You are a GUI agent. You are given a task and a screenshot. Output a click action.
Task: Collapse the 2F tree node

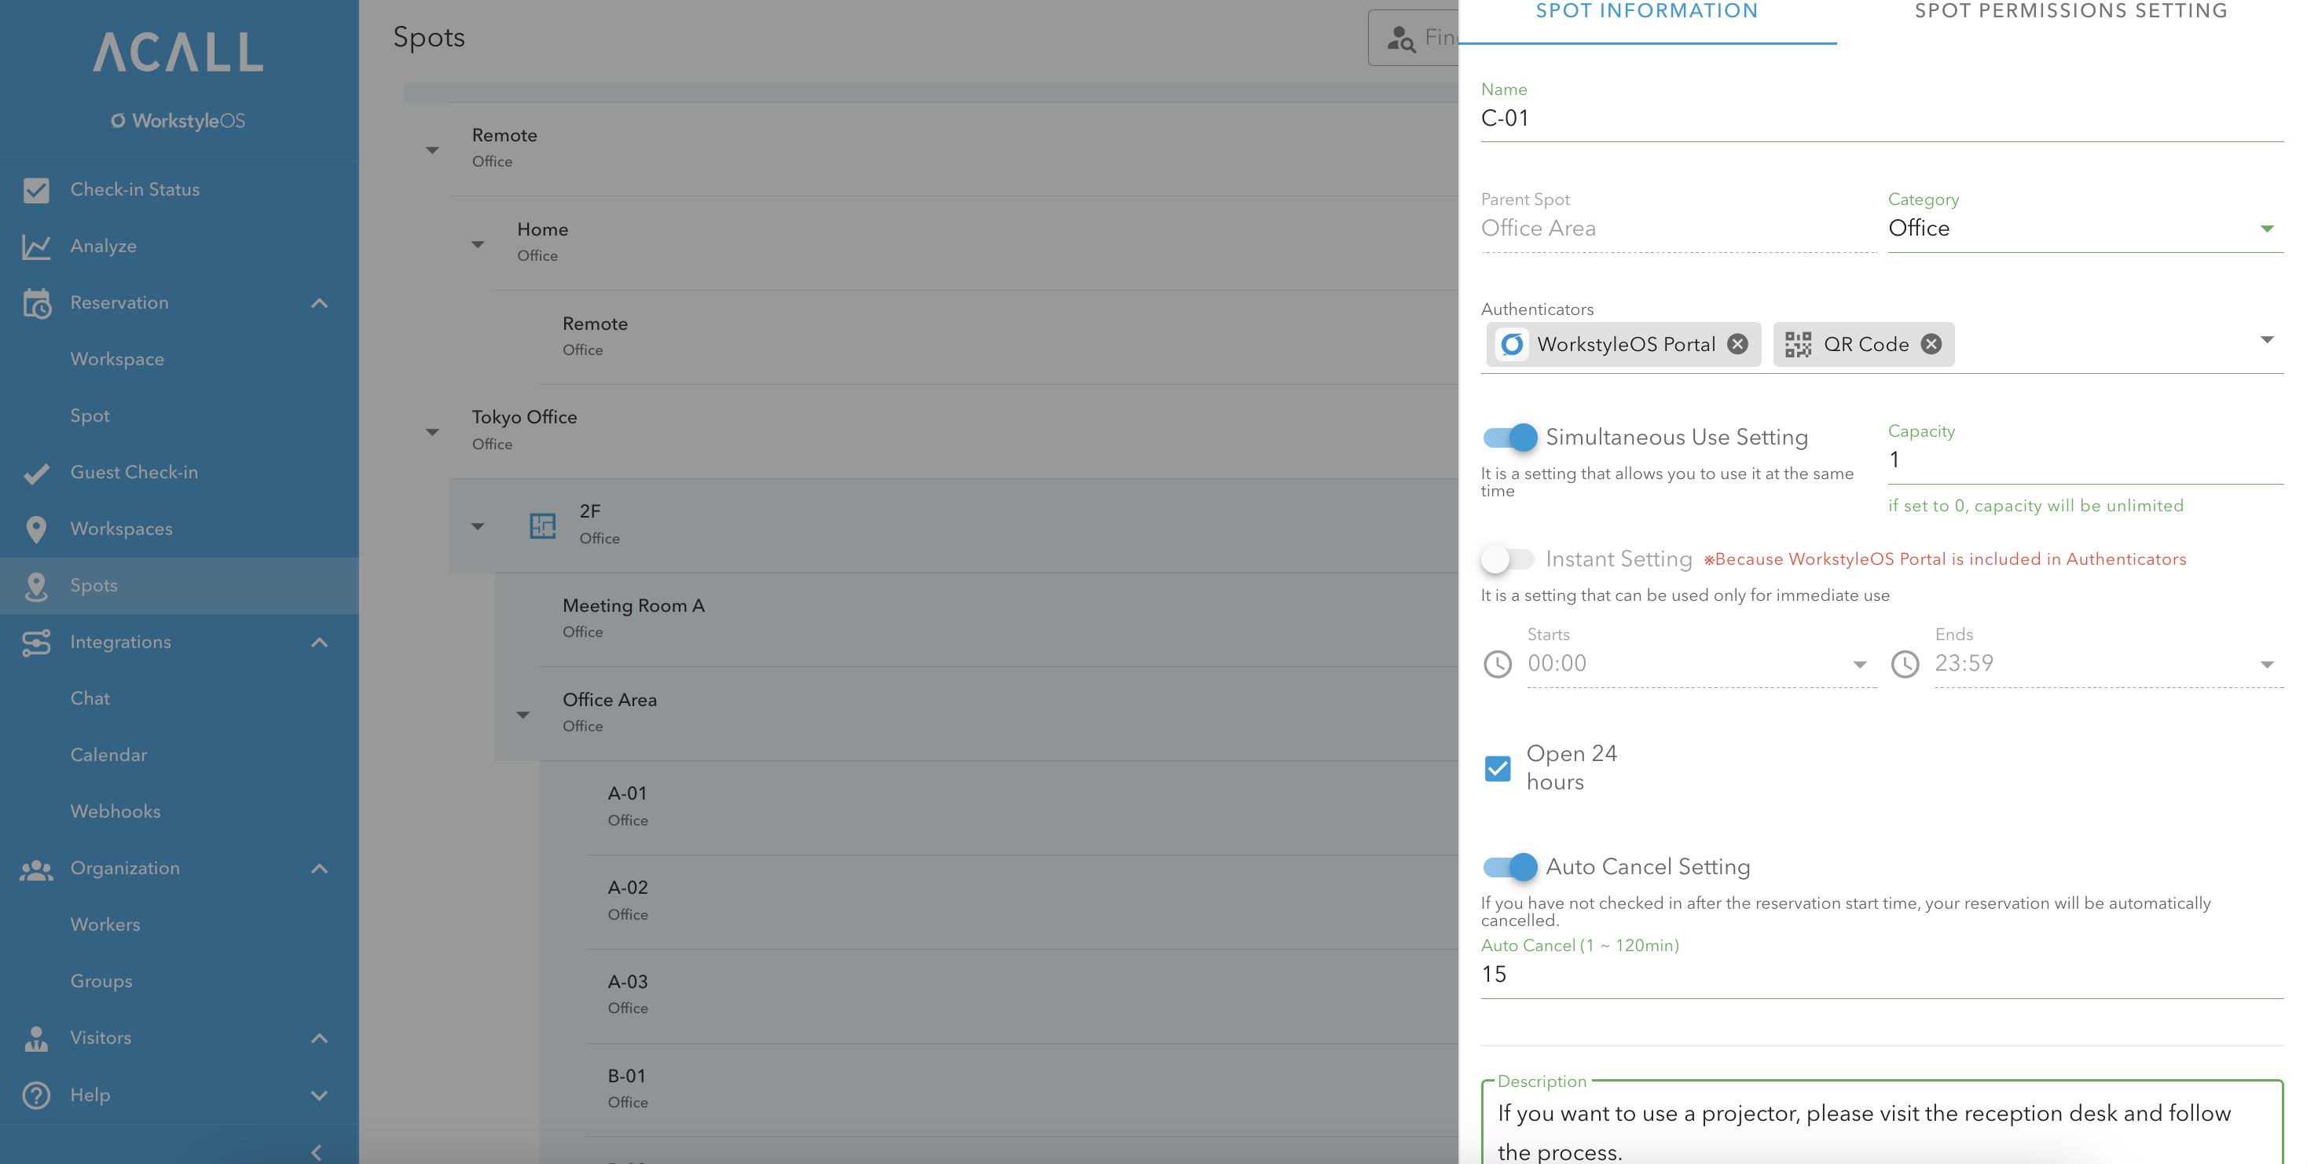click(479, 526)
